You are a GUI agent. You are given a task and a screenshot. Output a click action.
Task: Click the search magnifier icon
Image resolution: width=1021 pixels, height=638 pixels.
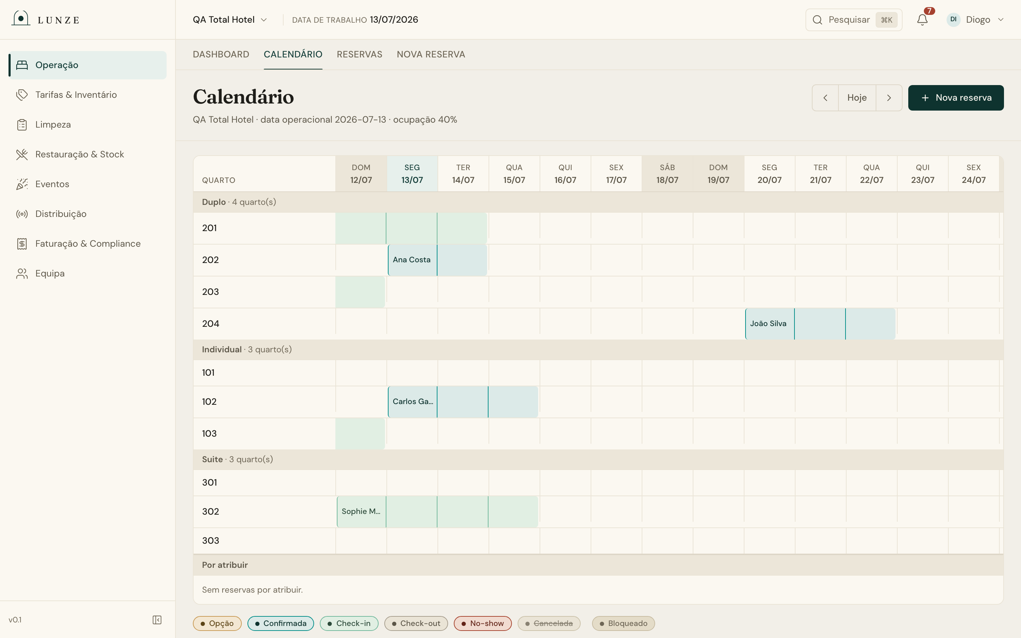pyautogui.click(x=817, y=20)
